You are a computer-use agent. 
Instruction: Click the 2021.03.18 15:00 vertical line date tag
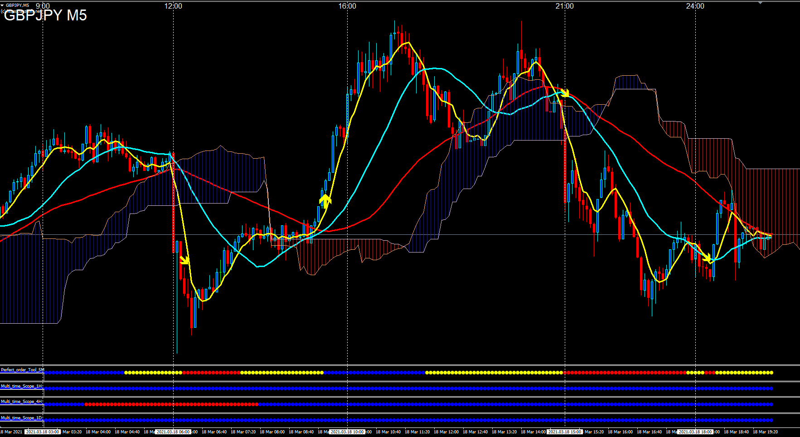[x=565, y=432]
